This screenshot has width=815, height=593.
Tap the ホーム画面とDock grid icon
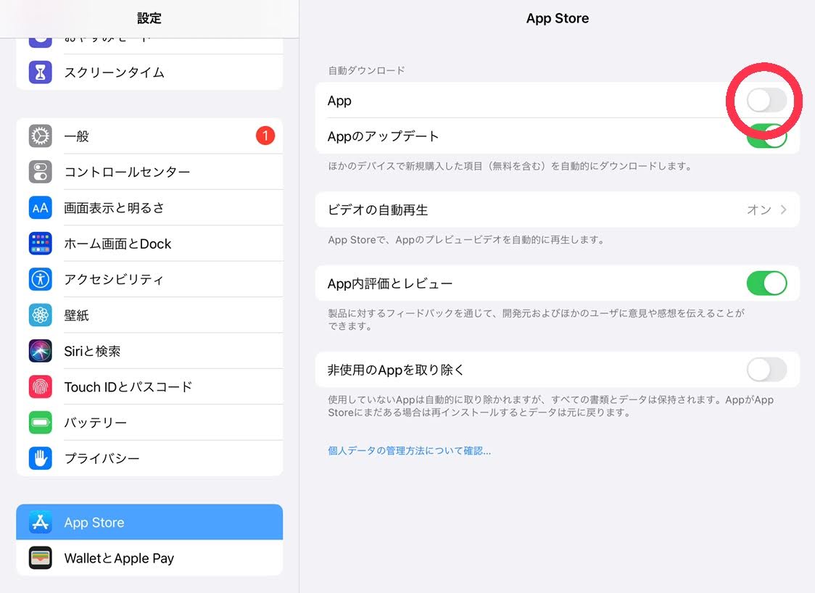[40, 244]
